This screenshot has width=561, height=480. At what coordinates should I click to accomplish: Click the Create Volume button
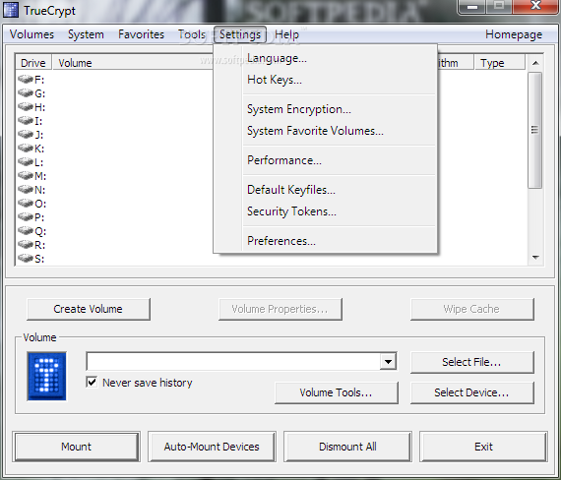89,309
